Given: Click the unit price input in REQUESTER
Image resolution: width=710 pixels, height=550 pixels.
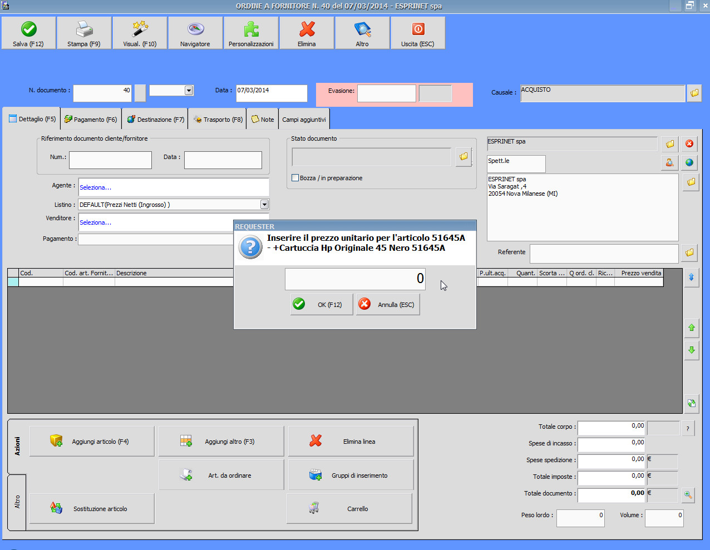Looking at the screenshot, I should [x=355, y=279].
